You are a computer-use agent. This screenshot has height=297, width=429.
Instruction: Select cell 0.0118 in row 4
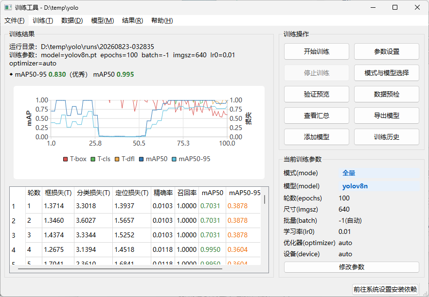(163, 249)
